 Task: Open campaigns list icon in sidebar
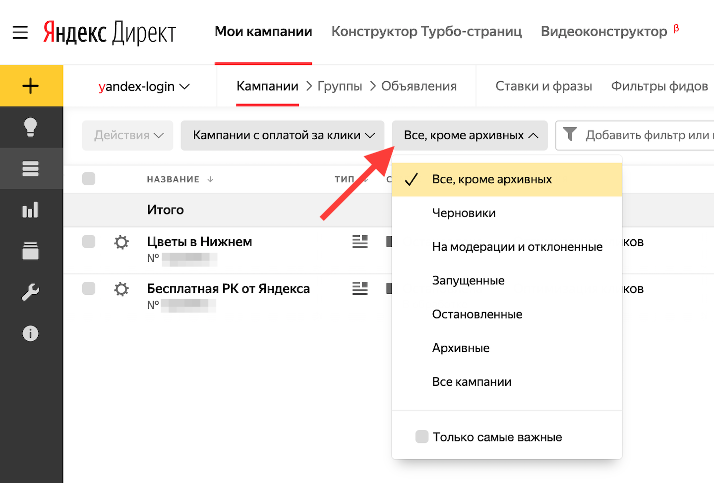[x=31, y=168]
